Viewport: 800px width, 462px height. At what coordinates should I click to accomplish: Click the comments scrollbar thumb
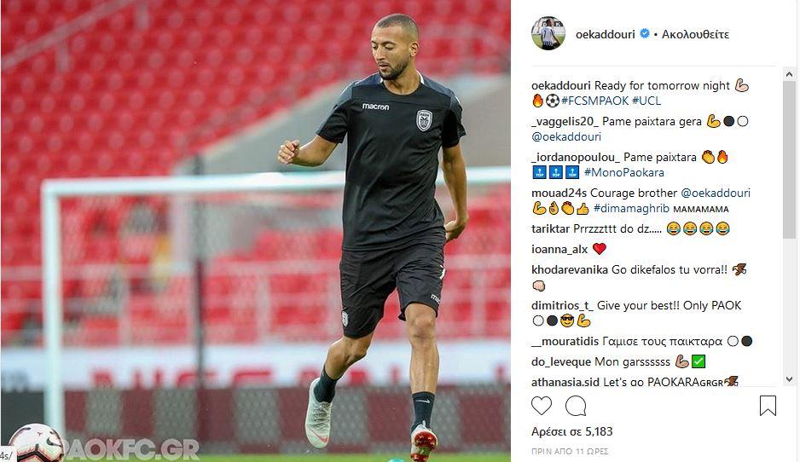(789, 159)
